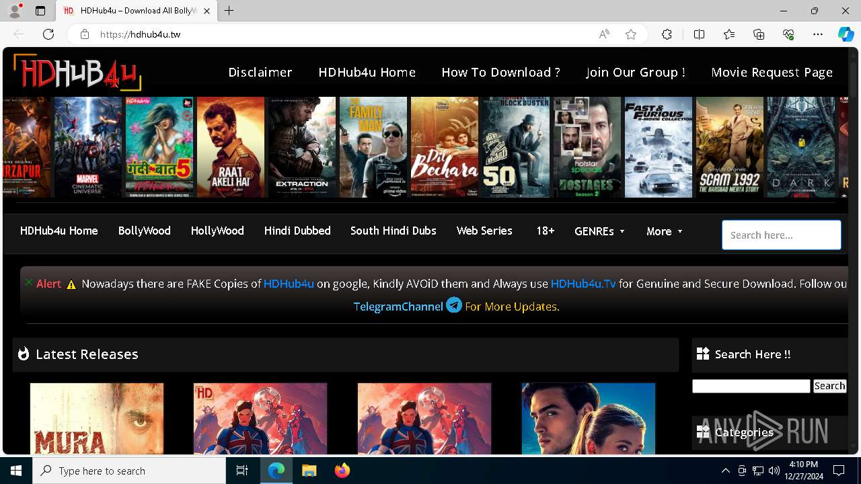861x484 pixels.
Task: Expand the More dropdown menu
Action: [x=665, y=231]
